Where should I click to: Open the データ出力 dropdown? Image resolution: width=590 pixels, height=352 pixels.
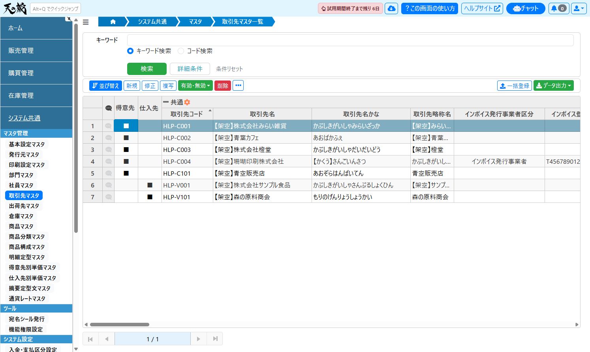point(554,85)
